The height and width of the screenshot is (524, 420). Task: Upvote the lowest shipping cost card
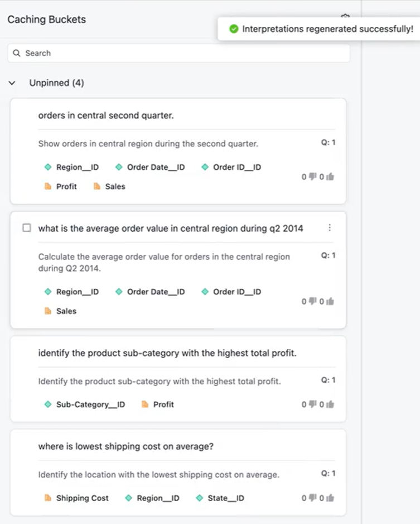point(331,498)
